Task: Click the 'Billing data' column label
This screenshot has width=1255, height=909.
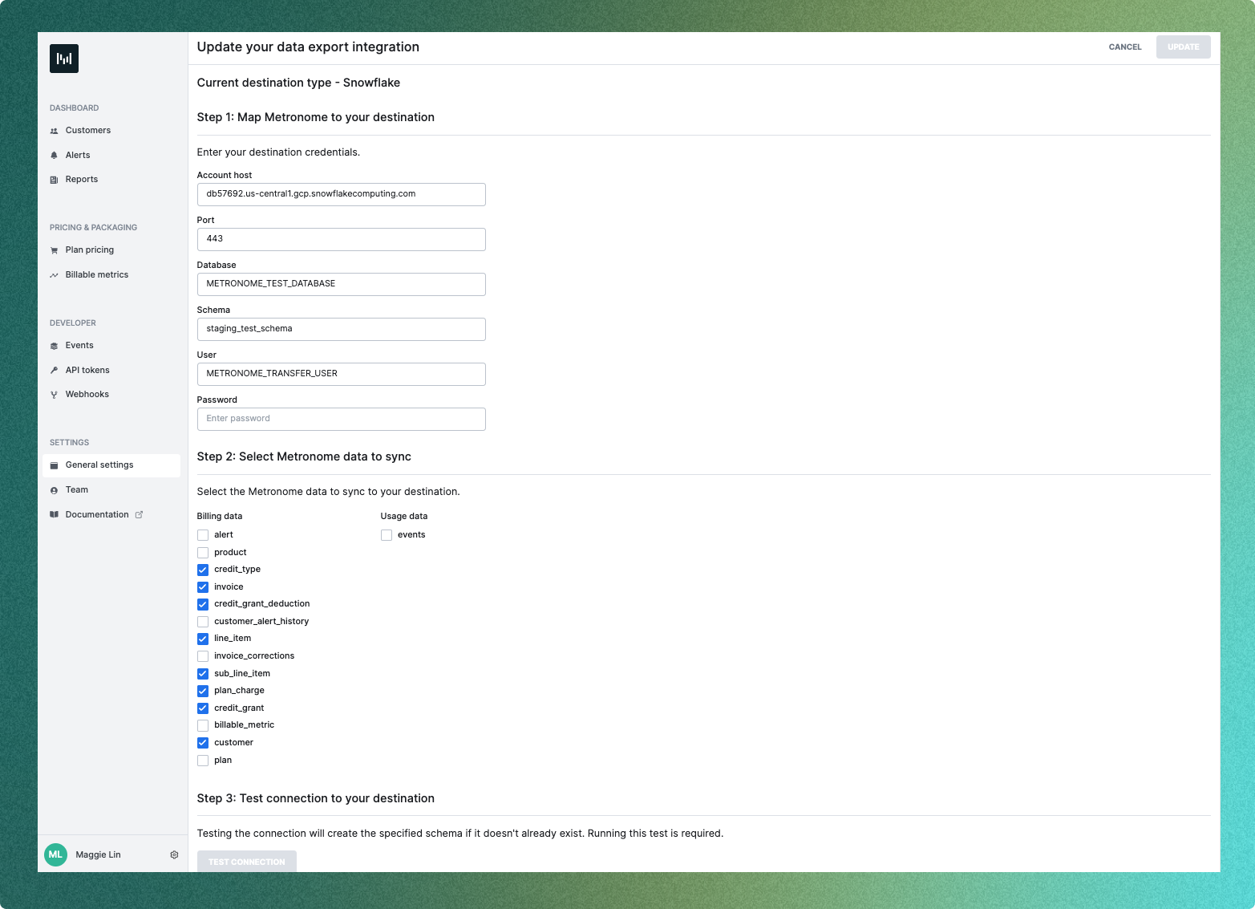Action: point(220,517)
